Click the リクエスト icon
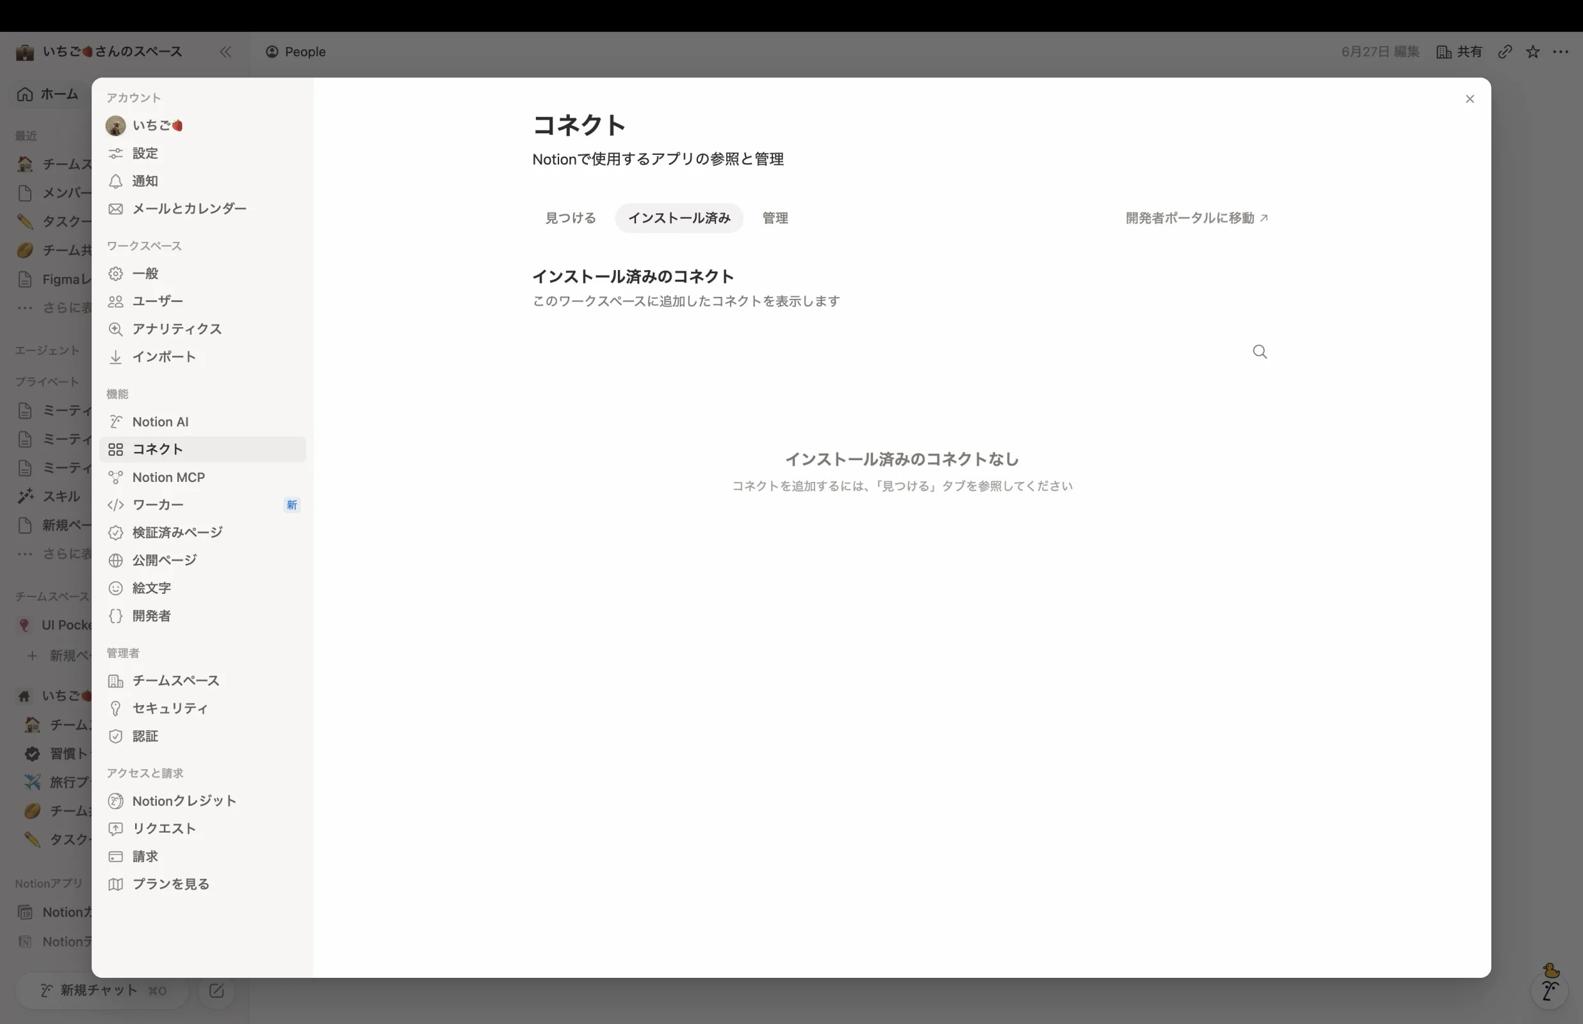 pyautogui.click(x=116, y=829)
